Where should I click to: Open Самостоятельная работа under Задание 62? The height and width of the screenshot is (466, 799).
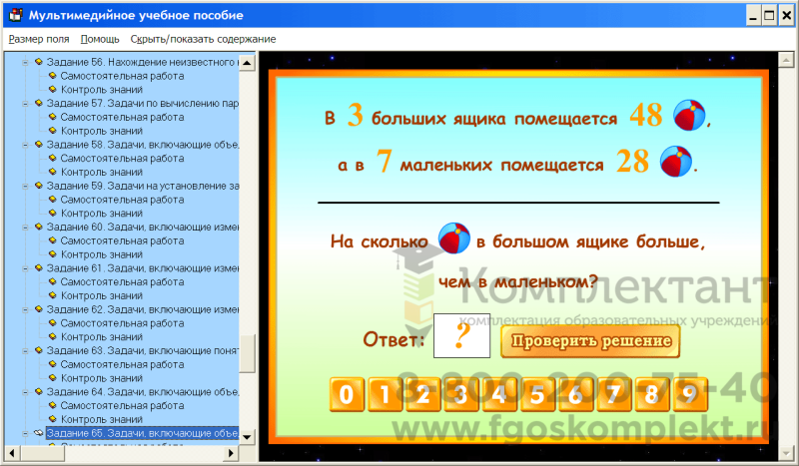click(x=122, y=323)
